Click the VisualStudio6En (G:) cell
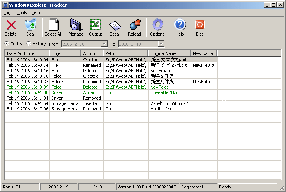Image resolution: width=286 pixels, height=192 pixels. click(x=169, y=103)
